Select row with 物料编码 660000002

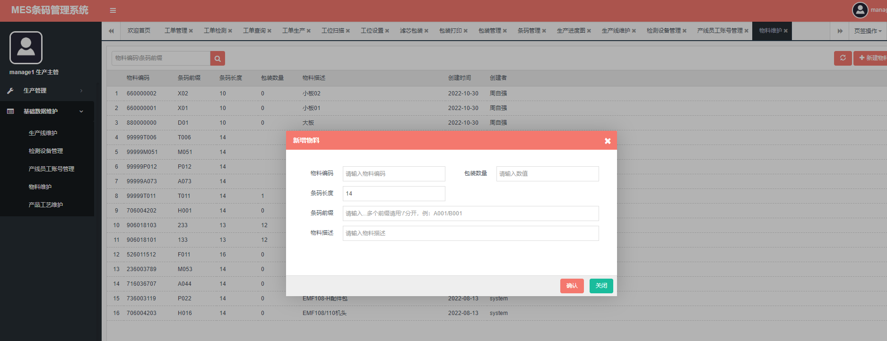496,94
